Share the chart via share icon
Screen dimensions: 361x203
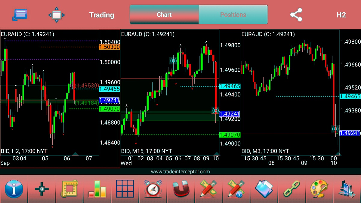tap(296, 15)
